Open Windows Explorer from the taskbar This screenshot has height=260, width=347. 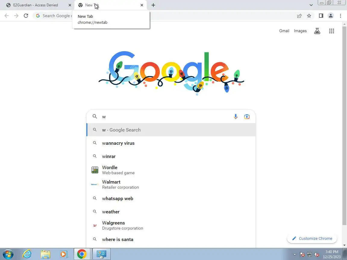(45, 254)
